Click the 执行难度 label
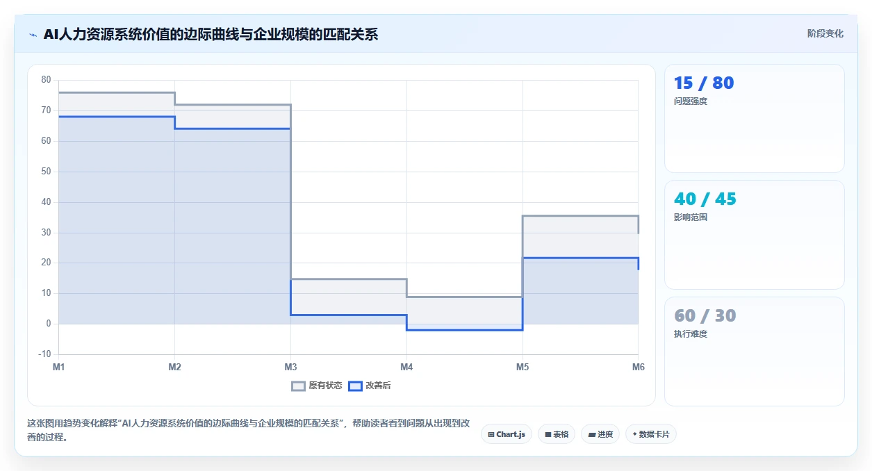 pyautogui.click(x=691, y=334)
